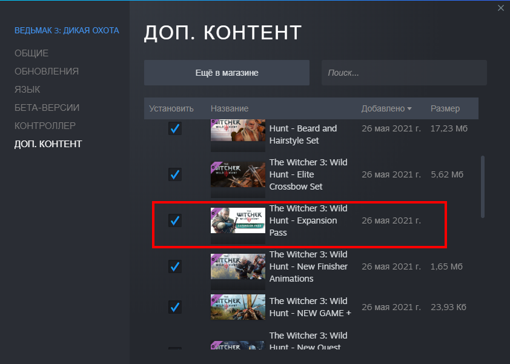Go to БЕТА-ВЕРСИИ section
The width and height of the screenshot is (510, 364).
coord(47,108)
